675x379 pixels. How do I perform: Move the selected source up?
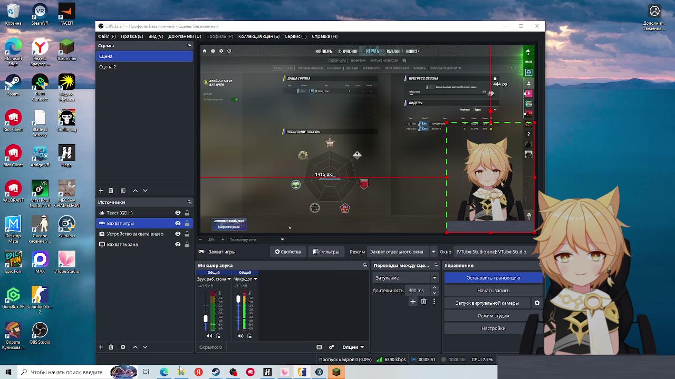tap(135, 347)
